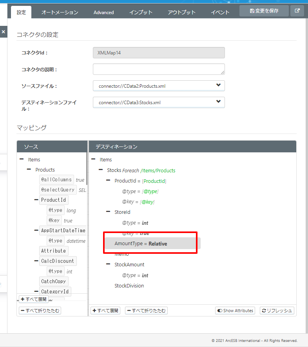The image size is (308, 347).
Task: Select the Attribute source element
Action: tap(54, 251)
